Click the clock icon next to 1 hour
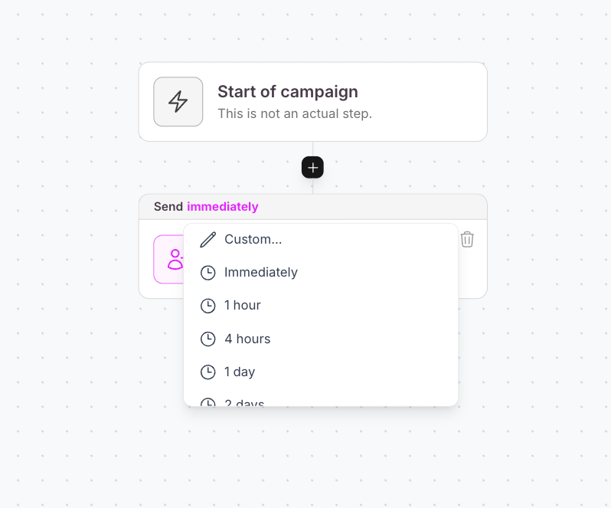 tap(207, 306)
